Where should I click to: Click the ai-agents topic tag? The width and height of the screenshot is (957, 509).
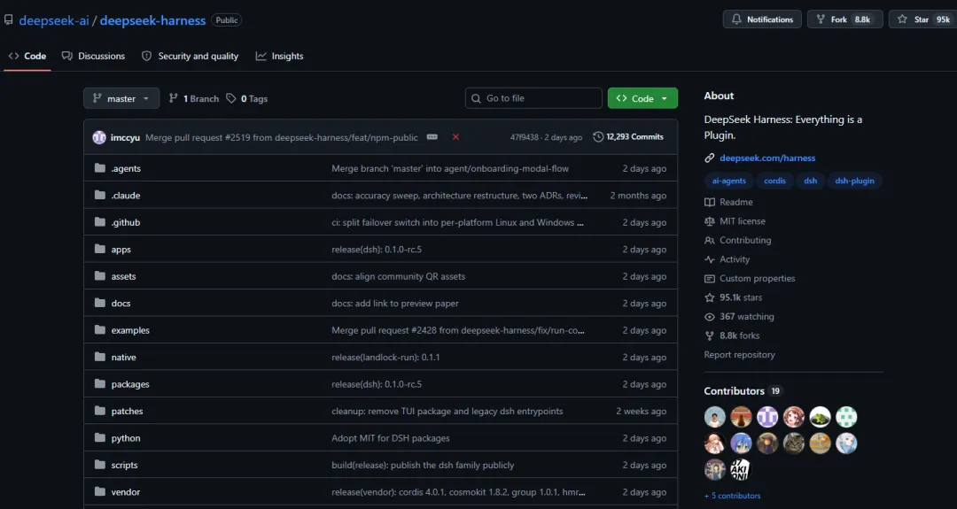click(x=728, y=181)
